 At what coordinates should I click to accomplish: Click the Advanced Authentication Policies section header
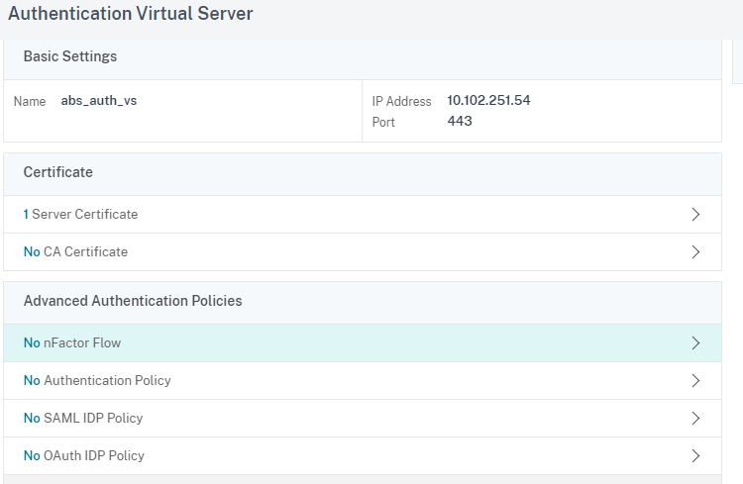(133, 301)
